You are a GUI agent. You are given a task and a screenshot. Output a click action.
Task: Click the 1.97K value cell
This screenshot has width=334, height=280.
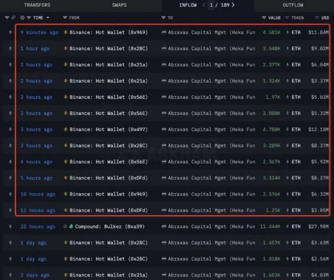[x=273, y=97]
